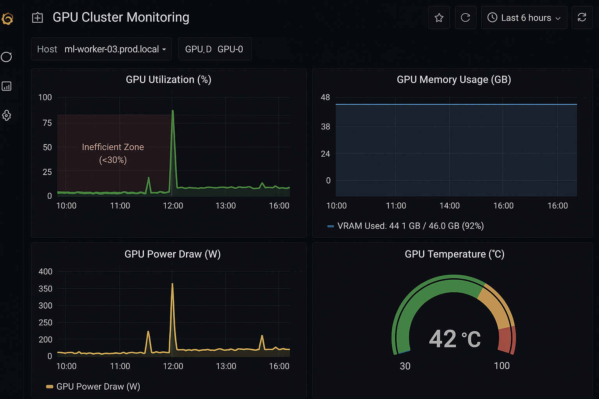Open the Dashboards panel icon in the sidebar

pos(7,86)
